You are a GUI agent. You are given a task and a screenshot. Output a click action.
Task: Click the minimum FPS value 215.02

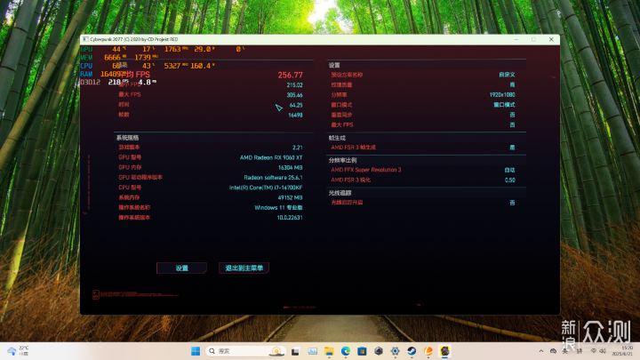click(x=295, y=85)
